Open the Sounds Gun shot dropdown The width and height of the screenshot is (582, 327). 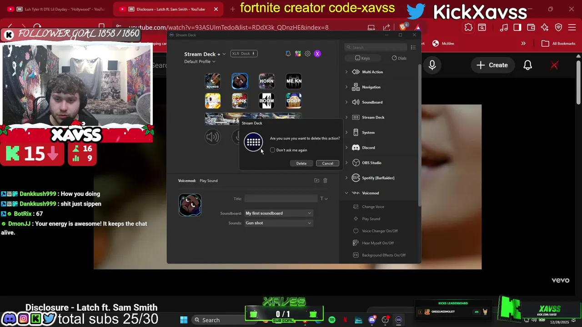278,223
